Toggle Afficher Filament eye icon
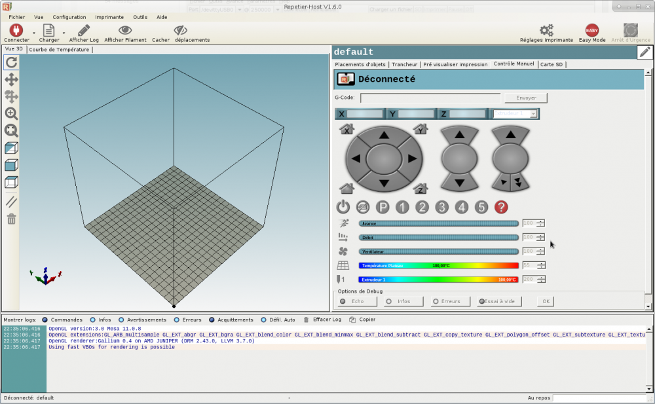This screenshot has height=404, width=655. [x=125, y=30]
